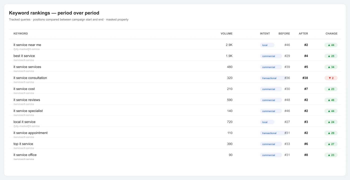Viewport: 350px width, 180px height.
Task: Open the 'it service specialist' keyword
Action: coord(28,111)
